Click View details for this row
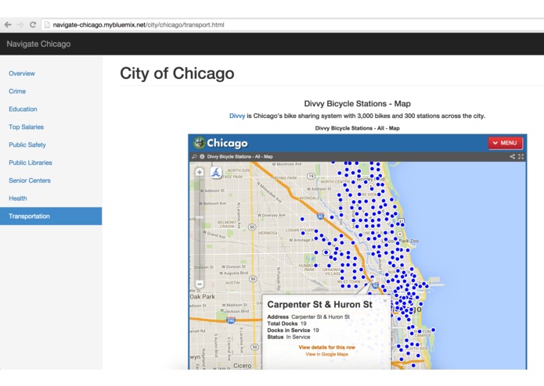Viewport: 544px width, 386px height. point(327,347)
